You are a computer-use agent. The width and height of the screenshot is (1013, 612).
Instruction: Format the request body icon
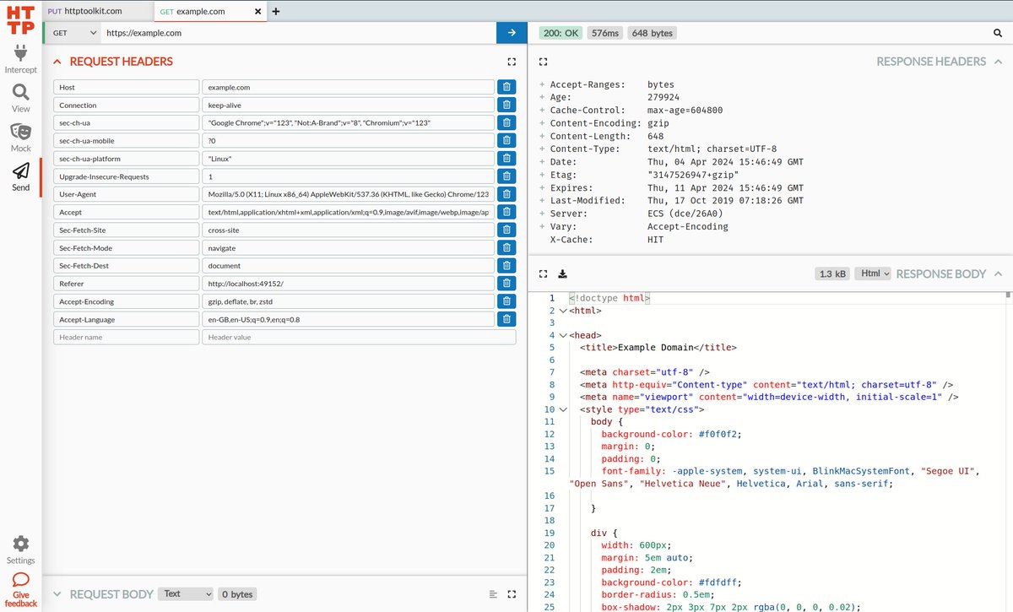pos(494,594)
